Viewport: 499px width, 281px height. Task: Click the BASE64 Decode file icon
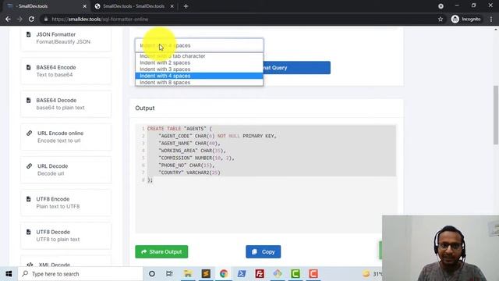29,100
